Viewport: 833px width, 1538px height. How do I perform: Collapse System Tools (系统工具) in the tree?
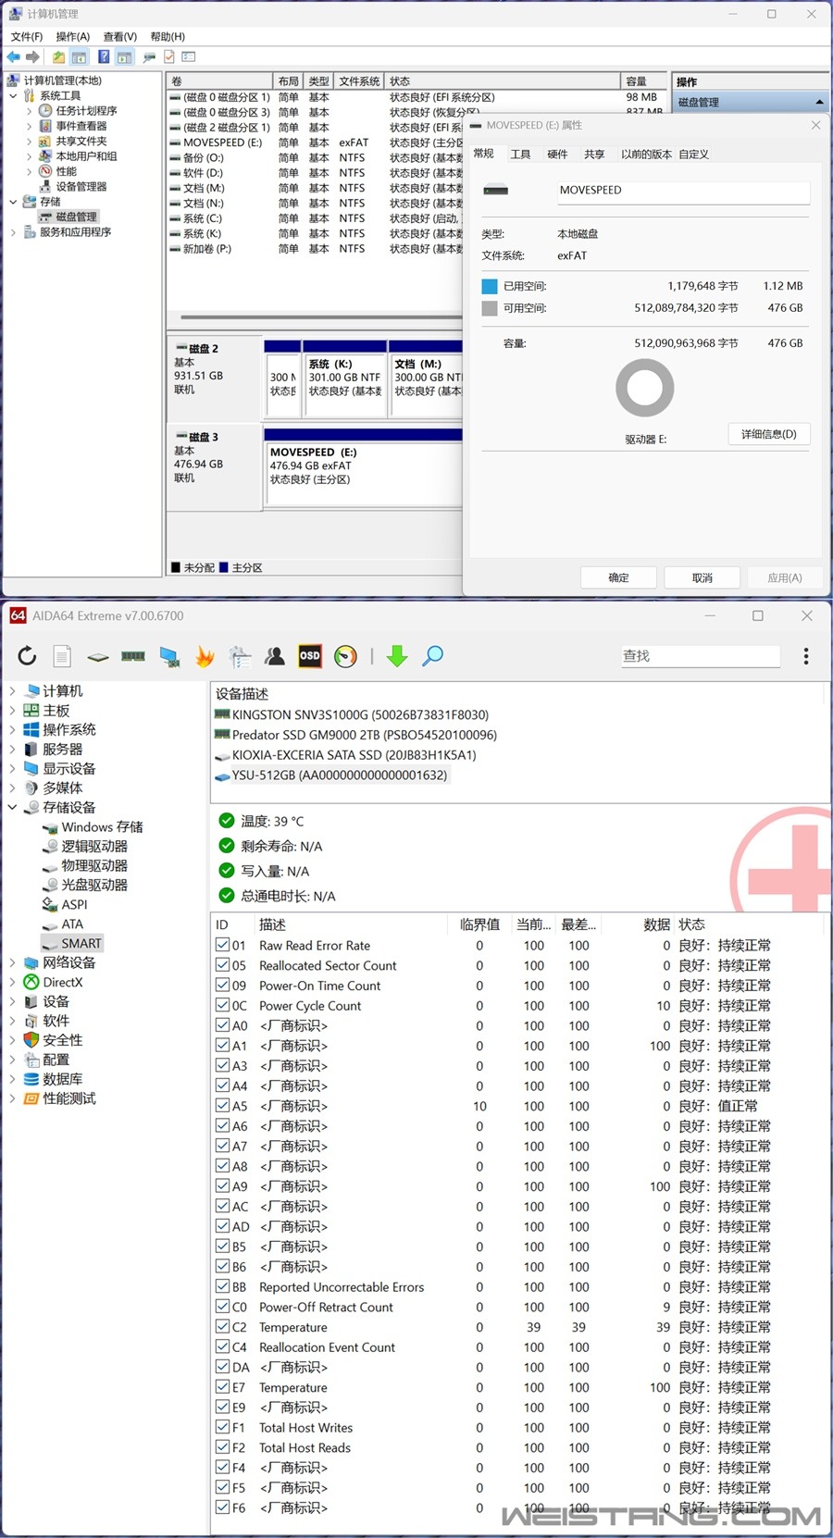click(x=13, y=95)
